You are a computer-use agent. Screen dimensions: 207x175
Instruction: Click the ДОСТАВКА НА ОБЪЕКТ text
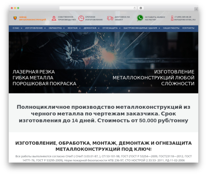tap(122, 18)
